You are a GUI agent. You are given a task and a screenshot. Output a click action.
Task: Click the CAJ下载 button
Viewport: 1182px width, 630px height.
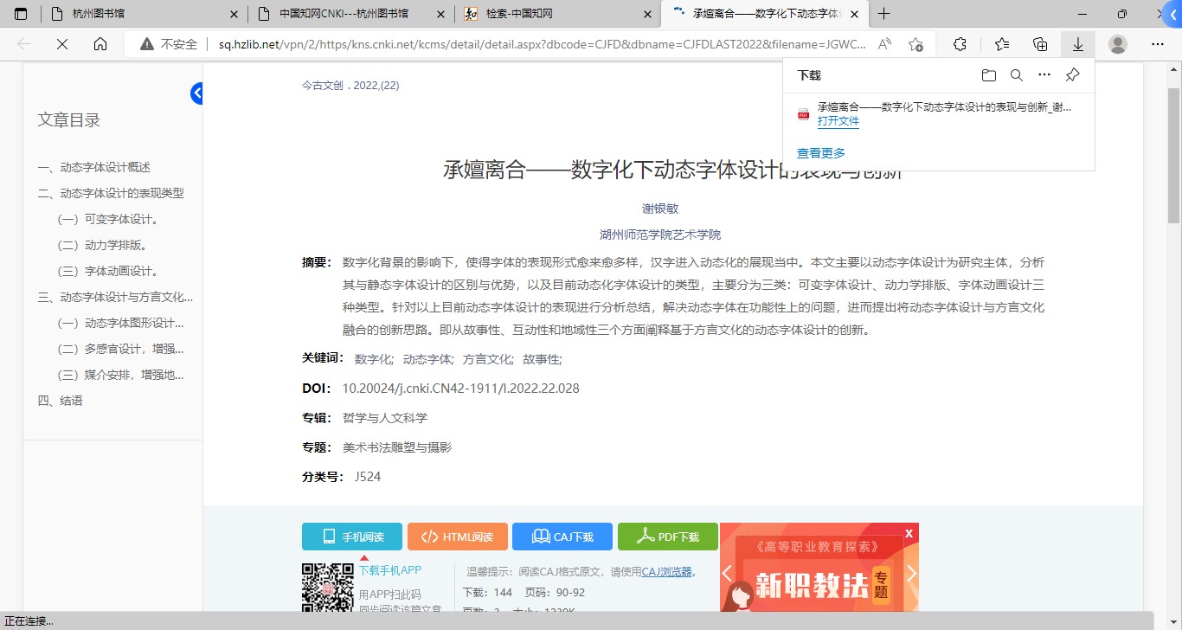562,537
